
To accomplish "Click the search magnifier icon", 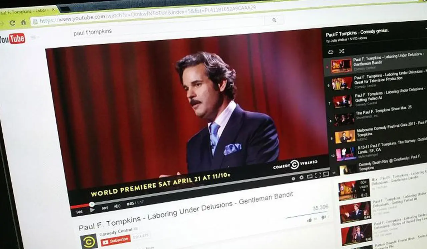I will point(274,20).
